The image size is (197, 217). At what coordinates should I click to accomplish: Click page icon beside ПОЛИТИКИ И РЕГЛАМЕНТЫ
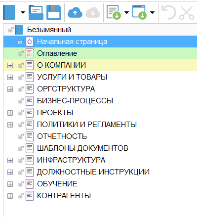[x=30, y=125]
